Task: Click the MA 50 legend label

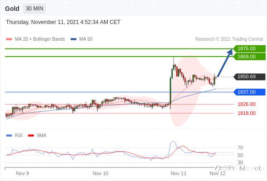Action: pos(86,39)
